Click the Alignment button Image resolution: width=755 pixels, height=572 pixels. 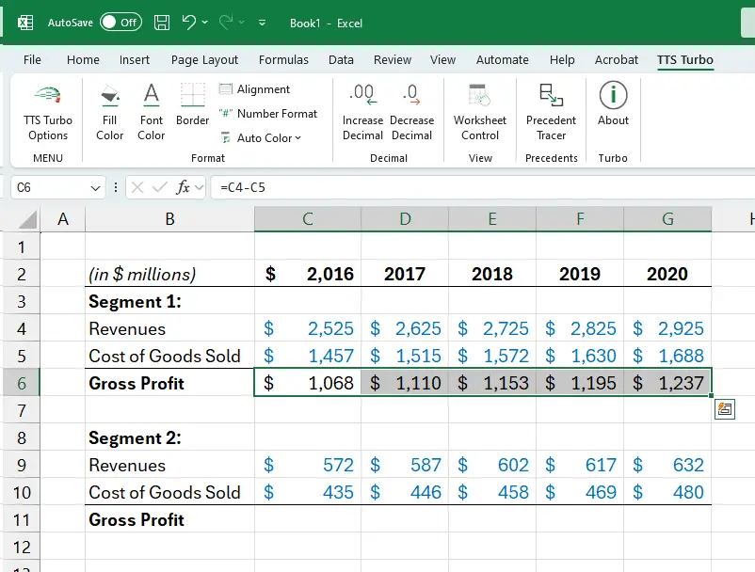(x=255, y=89)
